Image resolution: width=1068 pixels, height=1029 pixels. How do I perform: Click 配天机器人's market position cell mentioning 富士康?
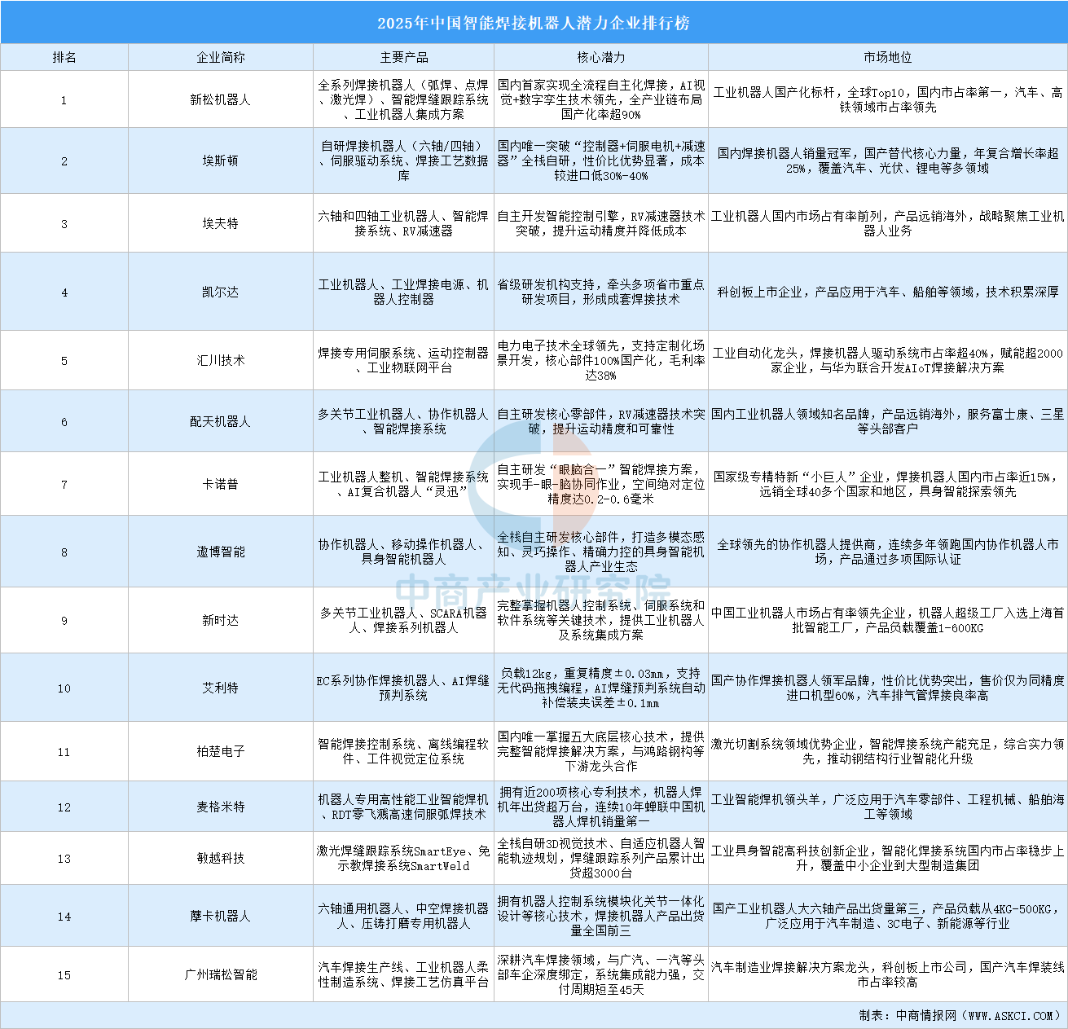tap(888, 421)
